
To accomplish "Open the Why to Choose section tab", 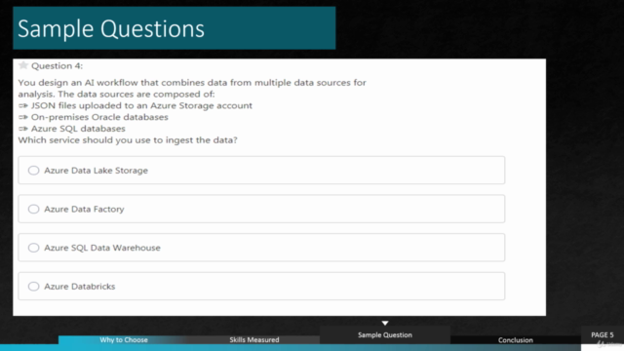I will [x=124, y=340].
